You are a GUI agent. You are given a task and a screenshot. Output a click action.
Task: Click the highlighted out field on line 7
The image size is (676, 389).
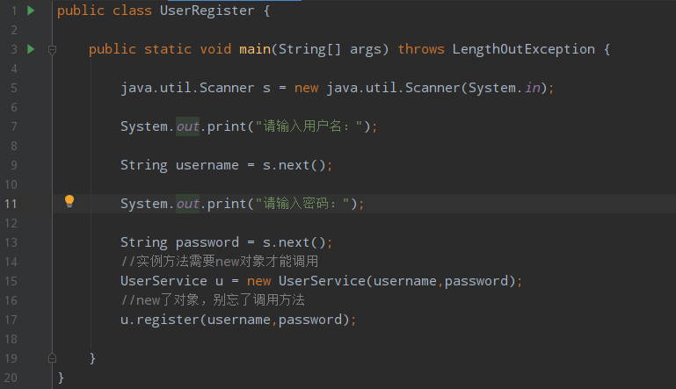(187, 126)
